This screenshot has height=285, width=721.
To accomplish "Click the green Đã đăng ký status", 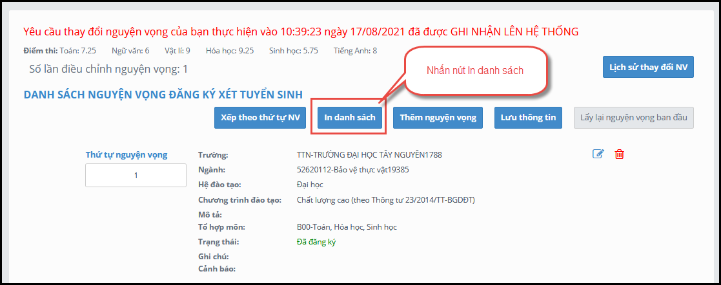I will tap(316, 242).
